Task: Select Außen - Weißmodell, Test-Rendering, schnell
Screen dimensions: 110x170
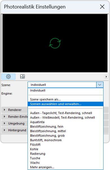Action: [66, 117]
